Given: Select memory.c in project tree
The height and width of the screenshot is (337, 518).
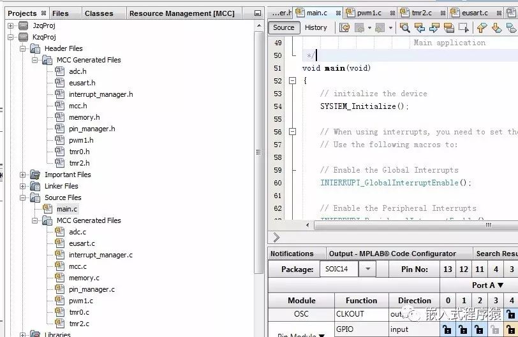Looking at the screenshot, I should [84, 278].
